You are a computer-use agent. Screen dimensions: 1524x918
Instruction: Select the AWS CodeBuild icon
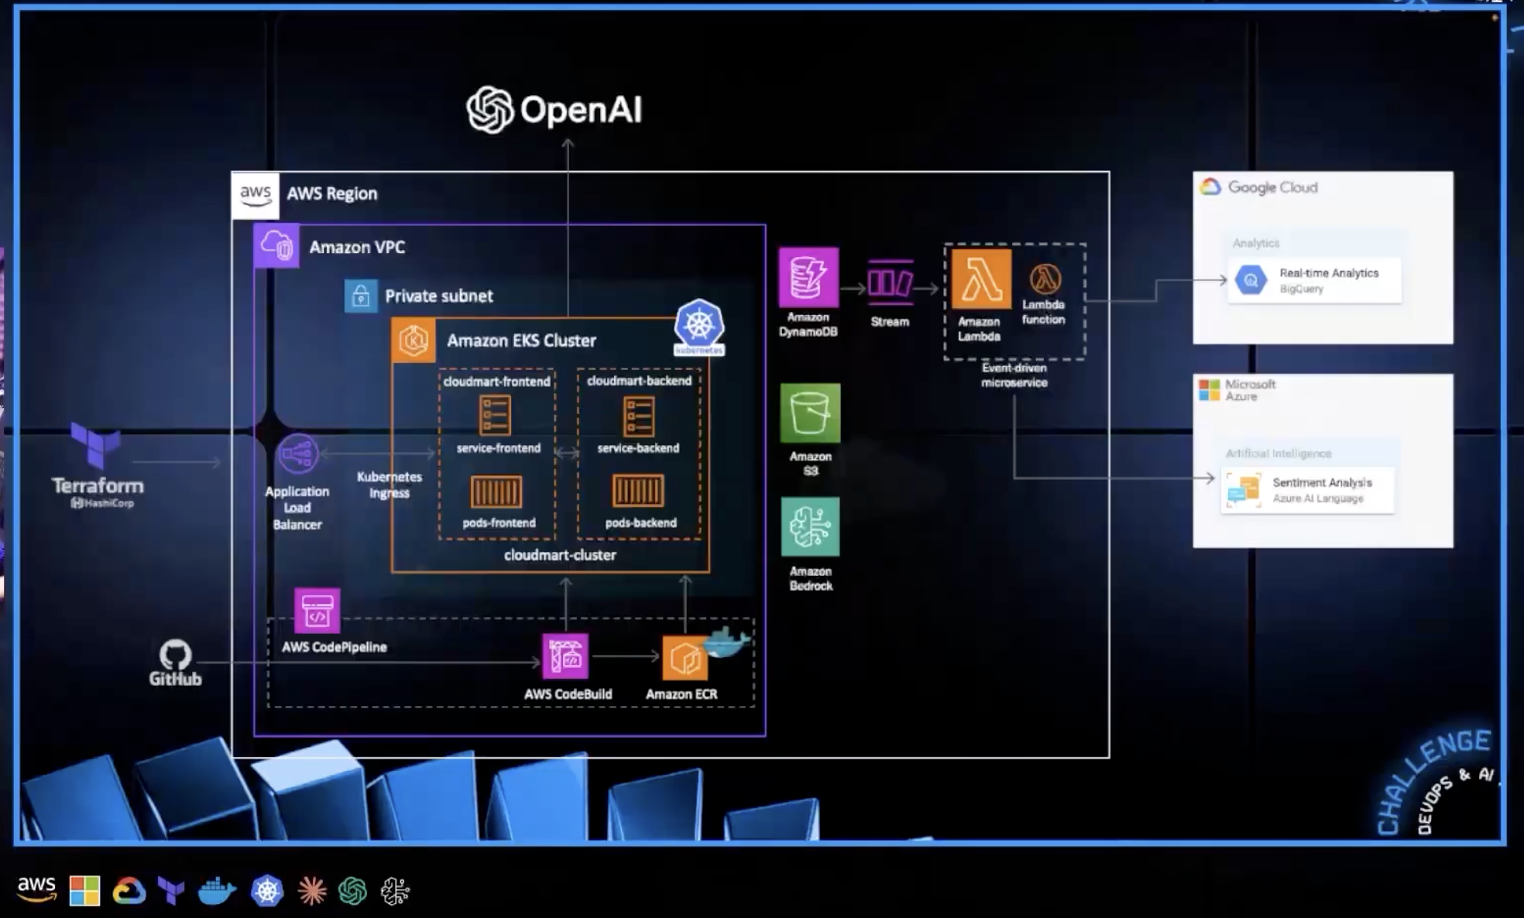tap(565, 656)
